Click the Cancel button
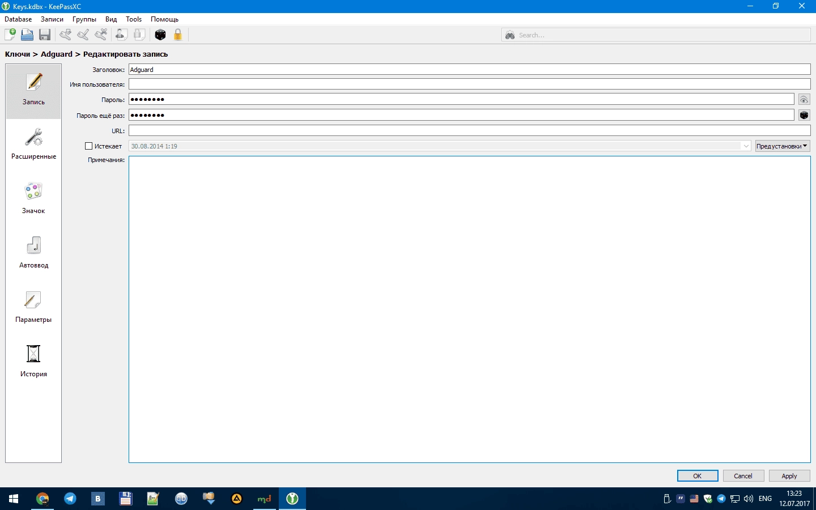This screenshot has height=510, width=816. (743, 476)
